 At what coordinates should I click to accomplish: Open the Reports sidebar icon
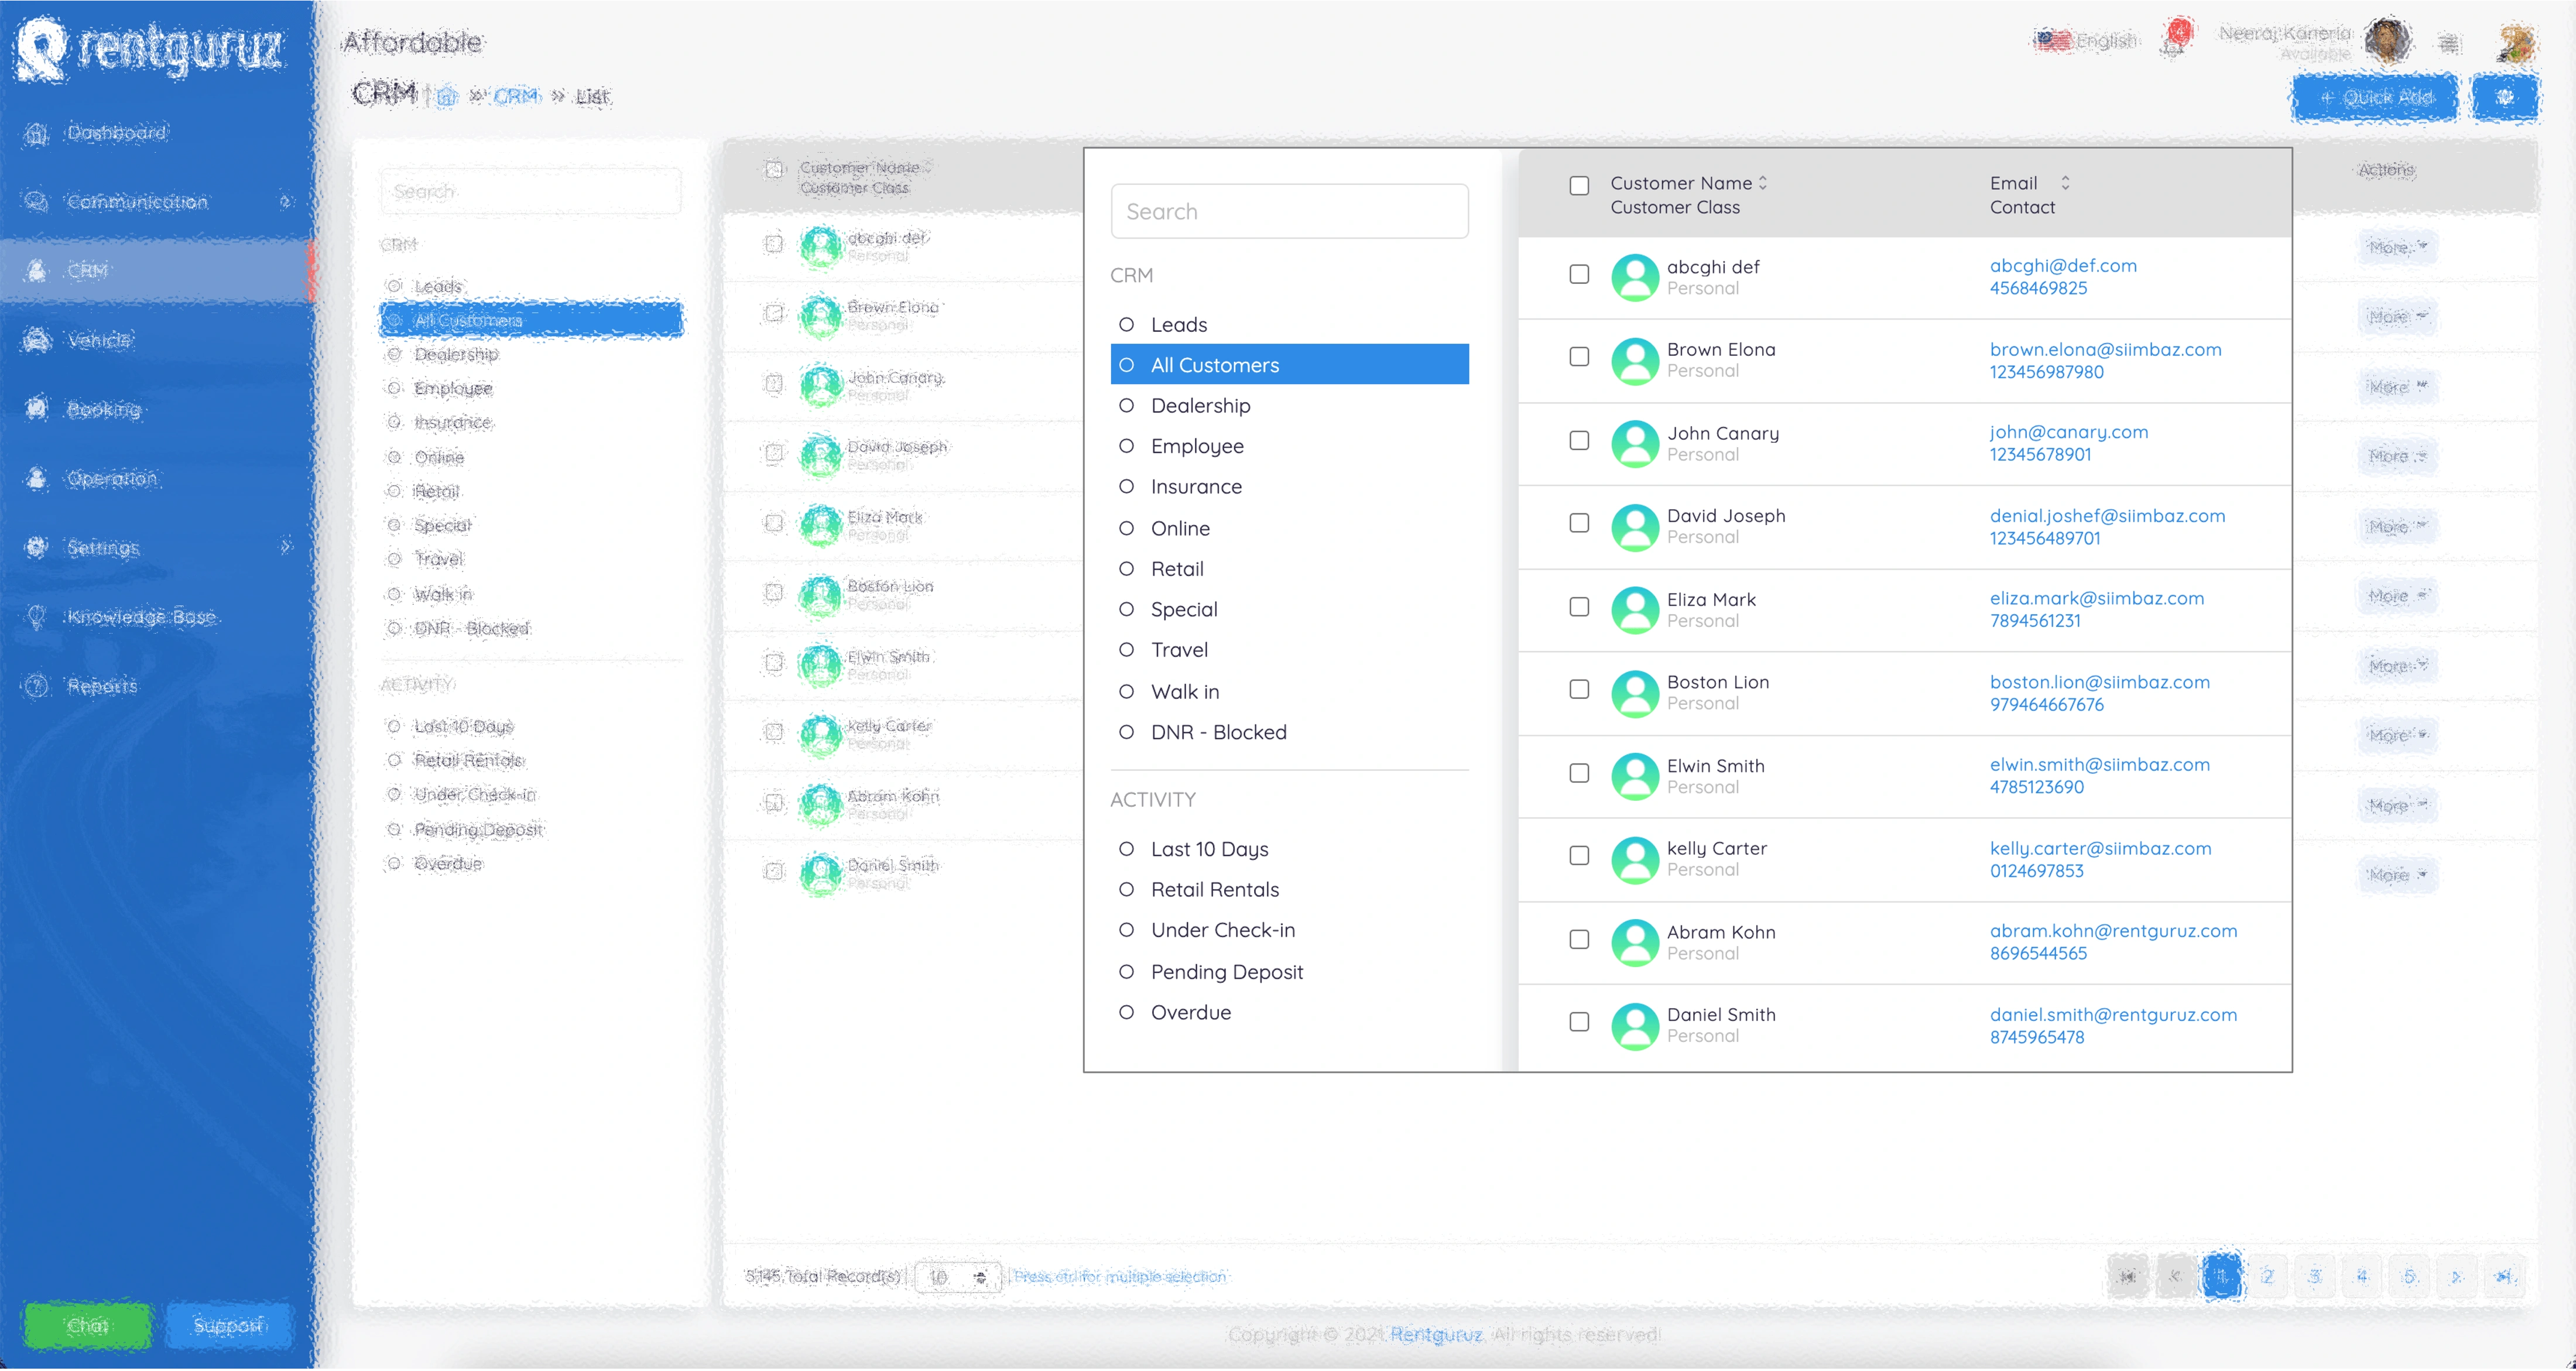click(37, 686)
